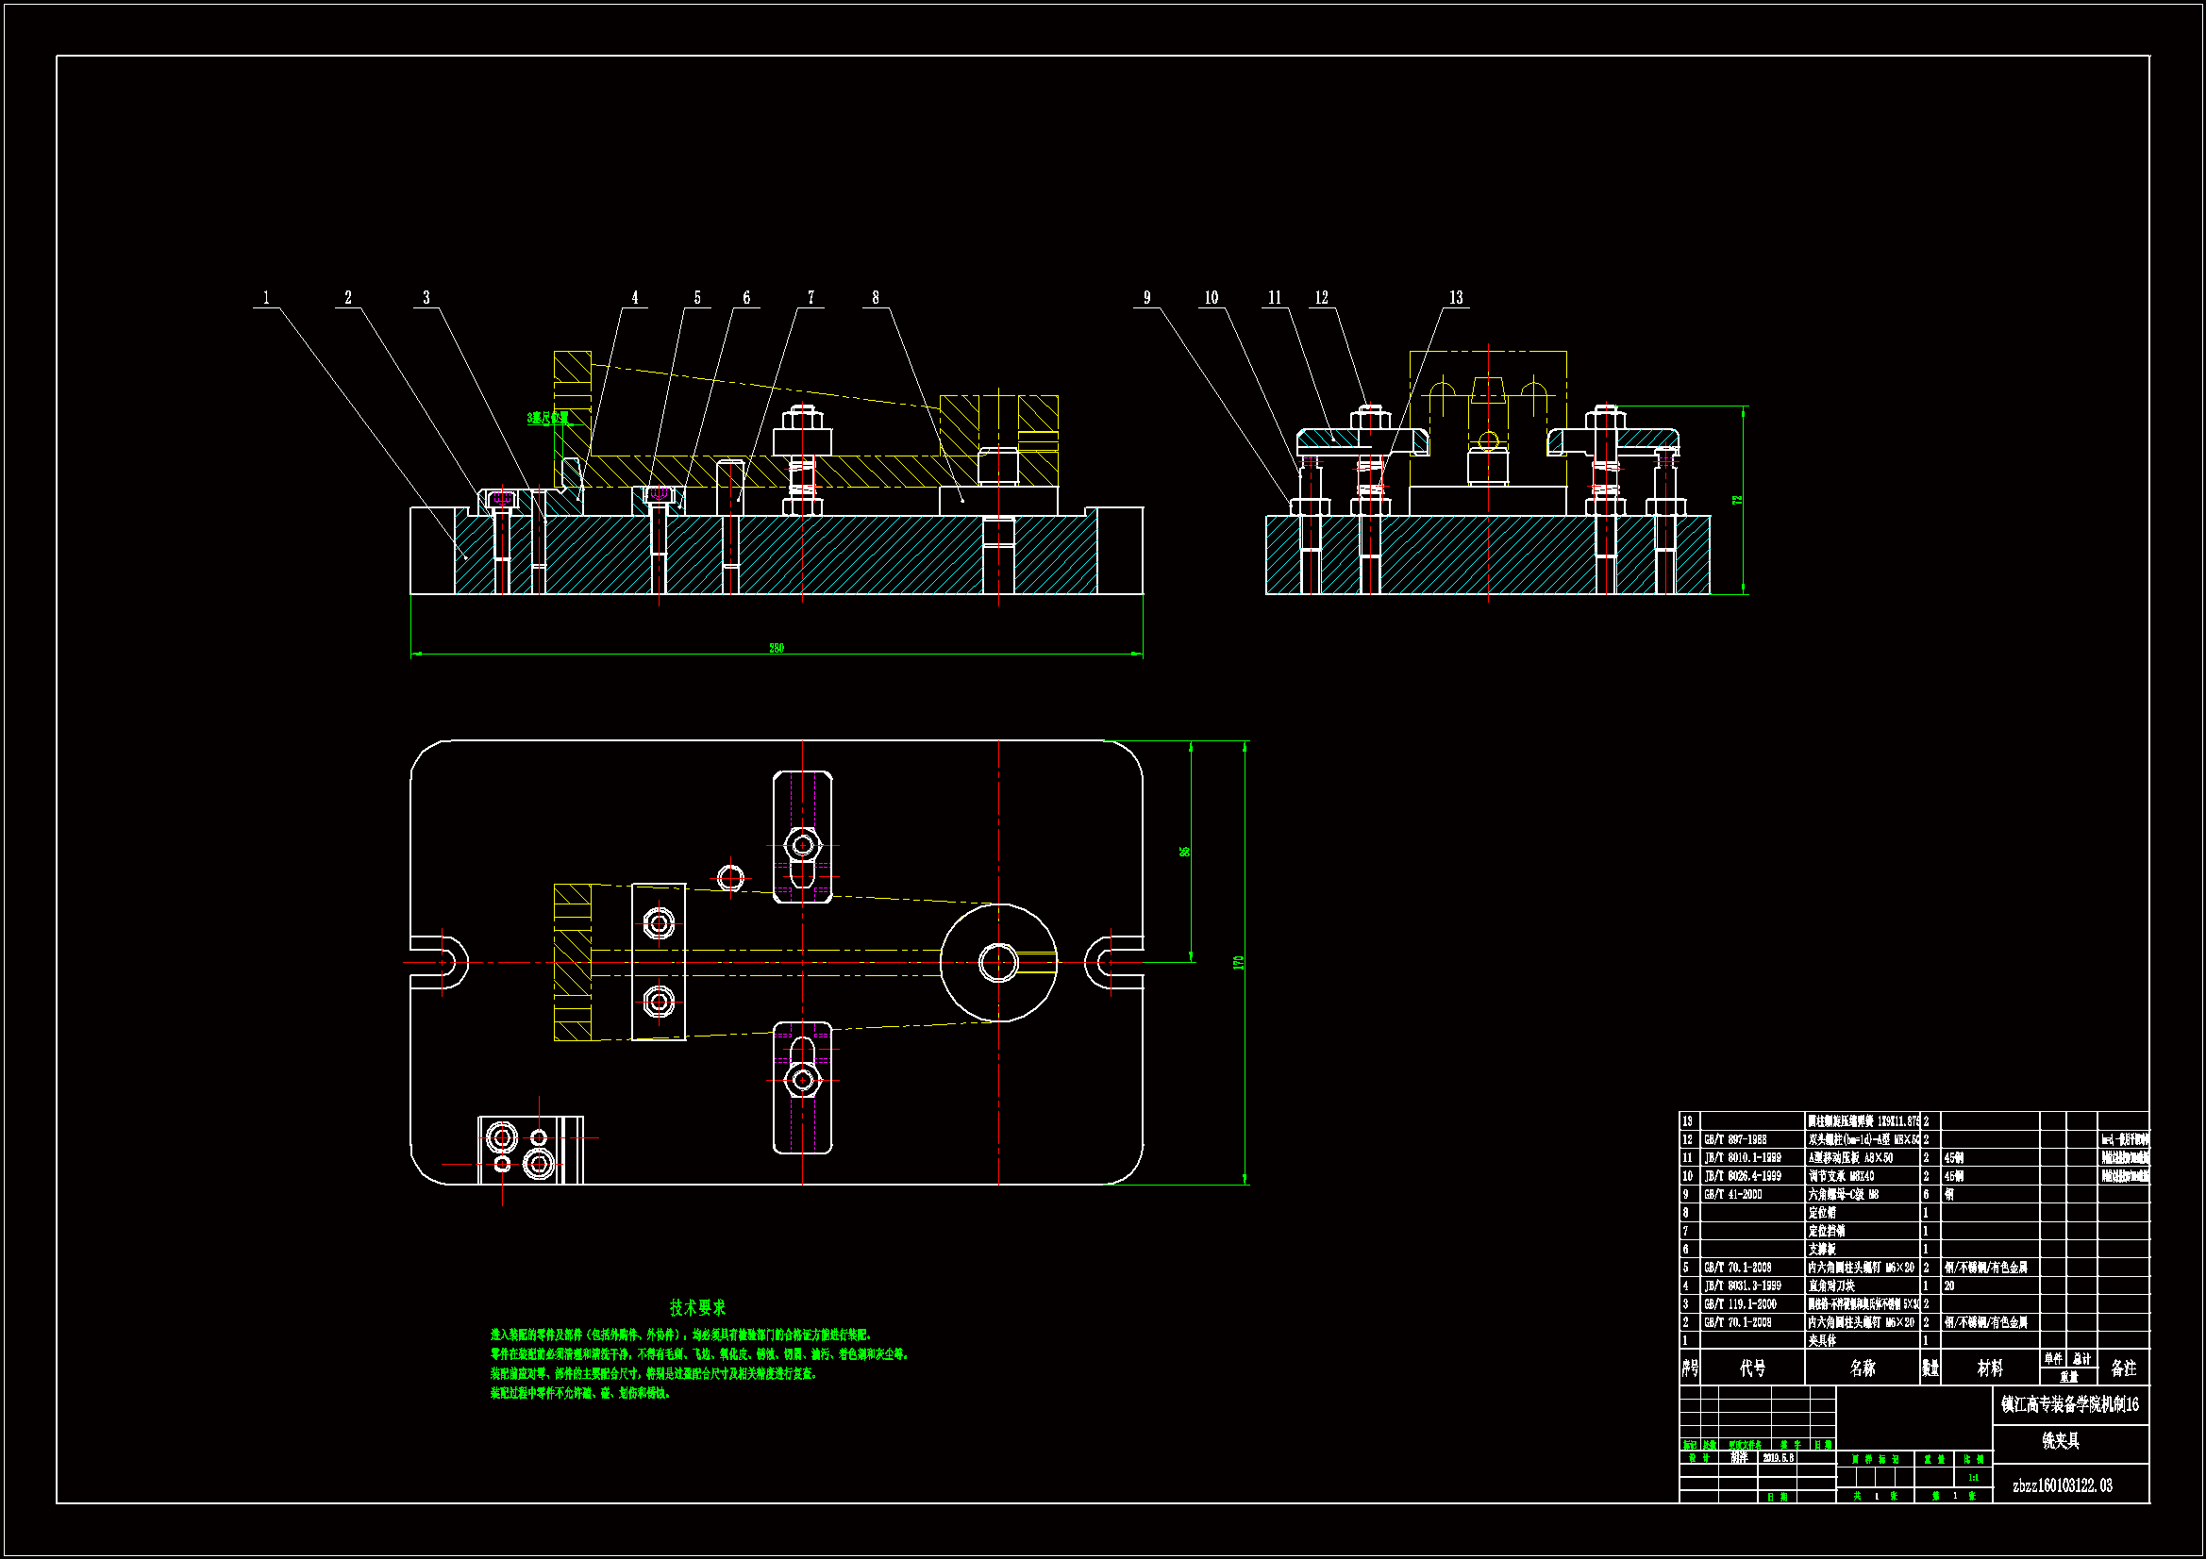Click the 材料 column header
Viewport: 2206px width, 1559px height.
click(x=1990, y=1368)
